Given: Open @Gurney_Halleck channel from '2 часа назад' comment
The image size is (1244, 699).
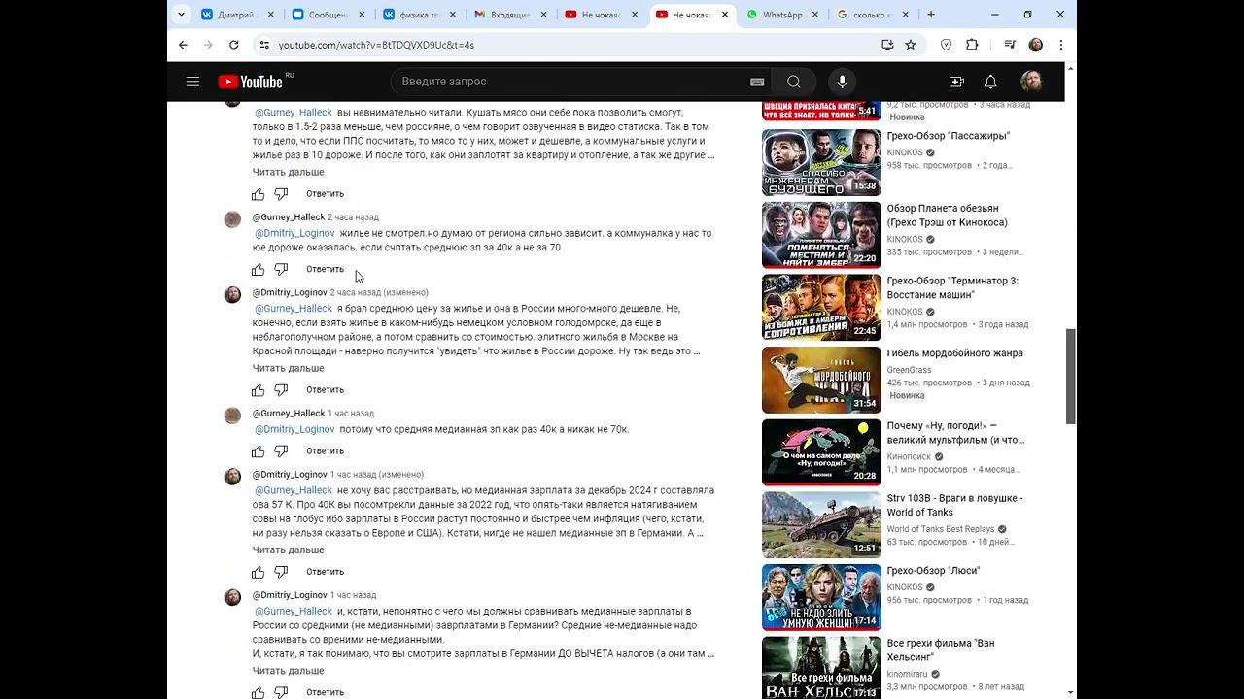Looking at the screenshot, I should pos(289,217).
